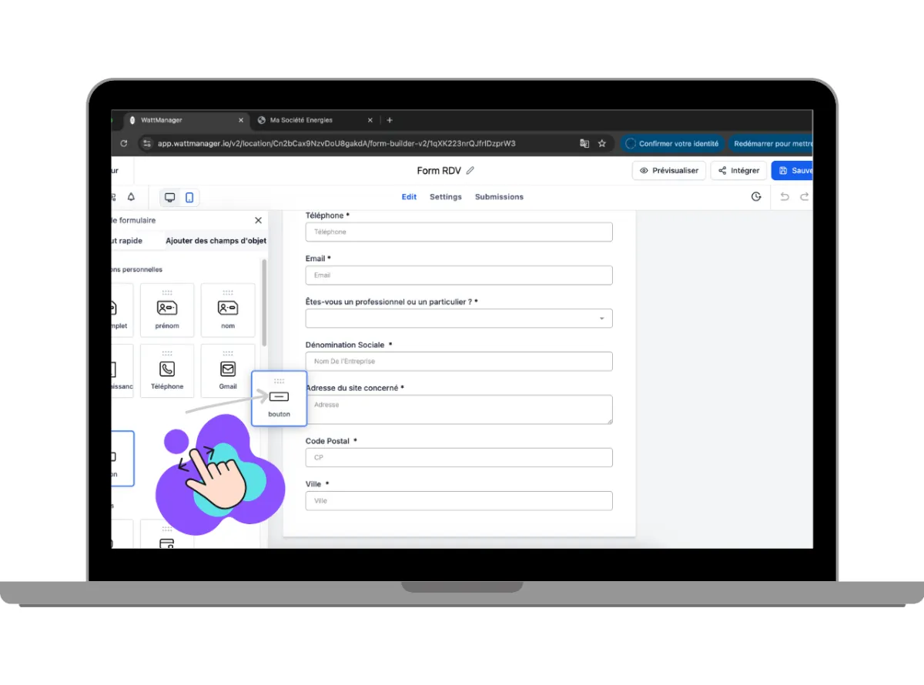Image resolution: width=924 pixels, height=685 pixels.
Task: Close the Ma Société Energies tab
Action: pyautogui.click(x=370, y=120)
